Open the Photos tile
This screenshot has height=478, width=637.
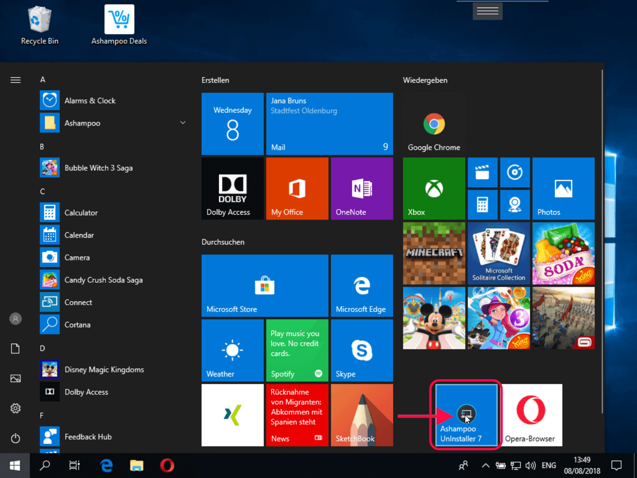[563, 189]
